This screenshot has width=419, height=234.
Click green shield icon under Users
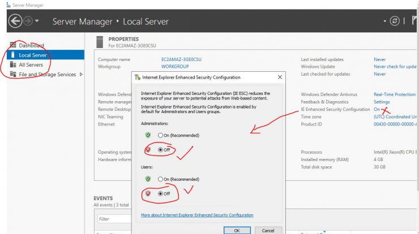tap(148, 179)
